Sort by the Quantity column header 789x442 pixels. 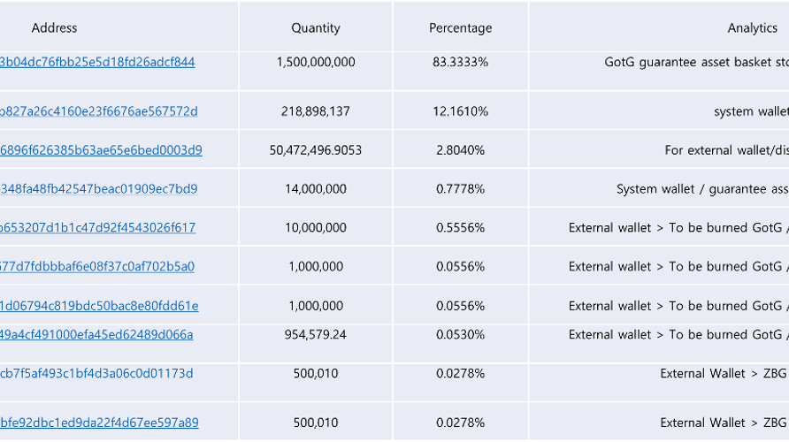coord(316,28)
